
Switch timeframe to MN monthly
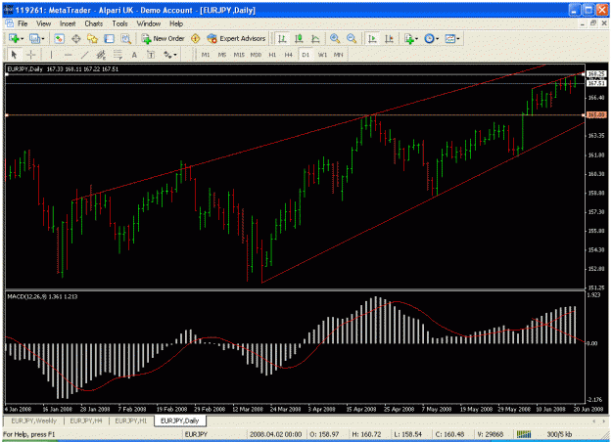click(x=339, y=55)
